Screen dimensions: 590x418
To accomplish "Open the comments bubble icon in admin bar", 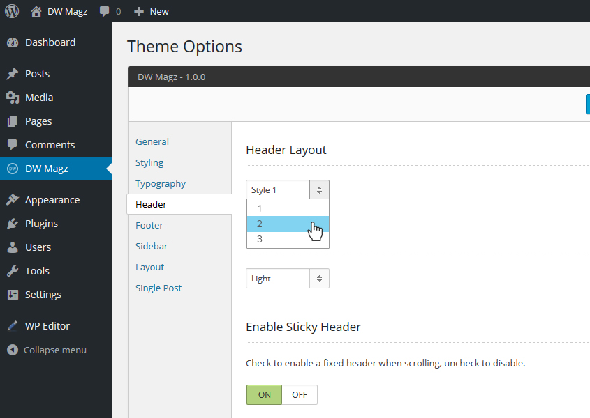I will pyautogui.click(x=104, y=12).
